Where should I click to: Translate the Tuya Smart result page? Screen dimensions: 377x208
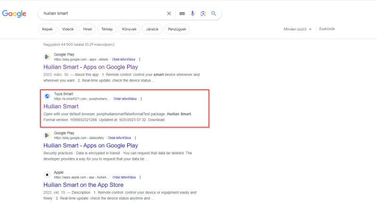(125, 99)
